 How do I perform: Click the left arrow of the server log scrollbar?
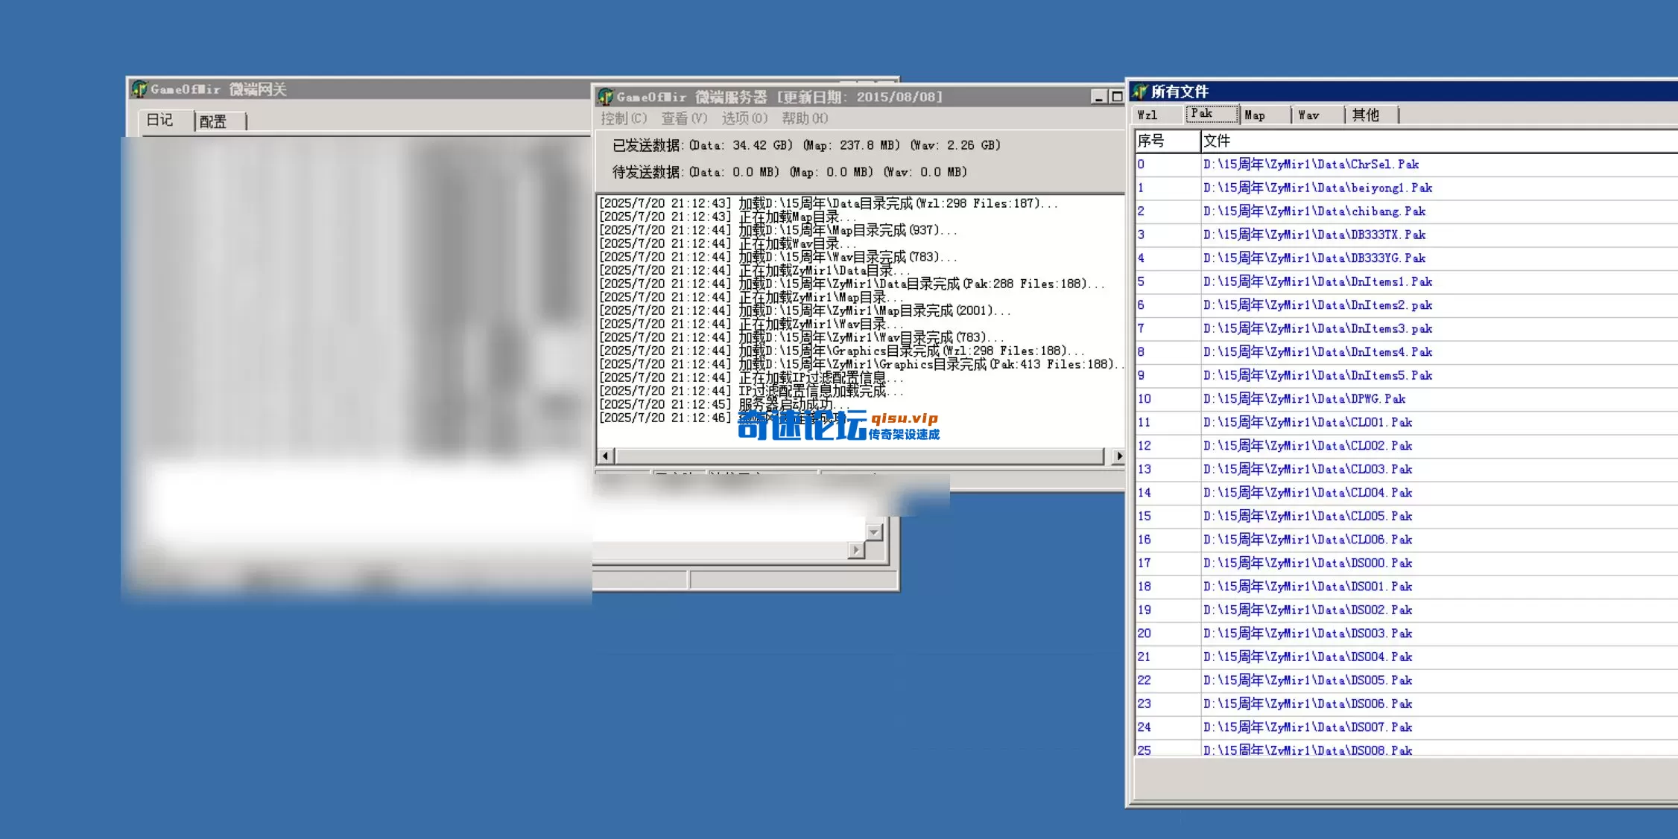604,455
